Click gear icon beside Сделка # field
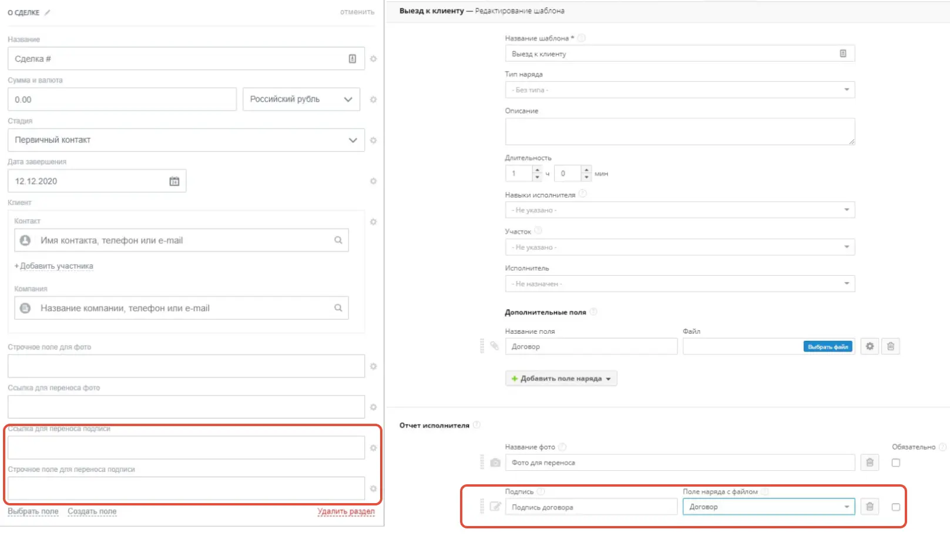Viewport: 950px width, 546px height. [373, 59]
